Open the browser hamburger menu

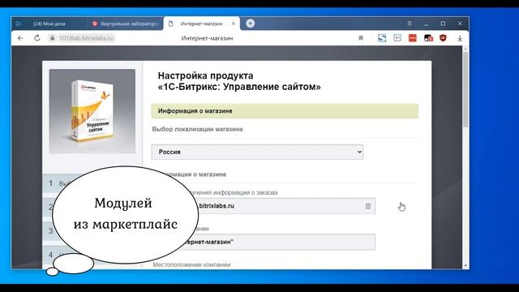tap(410, 24)
